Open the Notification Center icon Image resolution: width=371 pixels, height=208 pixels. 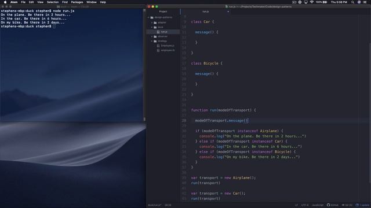[365, 2]
